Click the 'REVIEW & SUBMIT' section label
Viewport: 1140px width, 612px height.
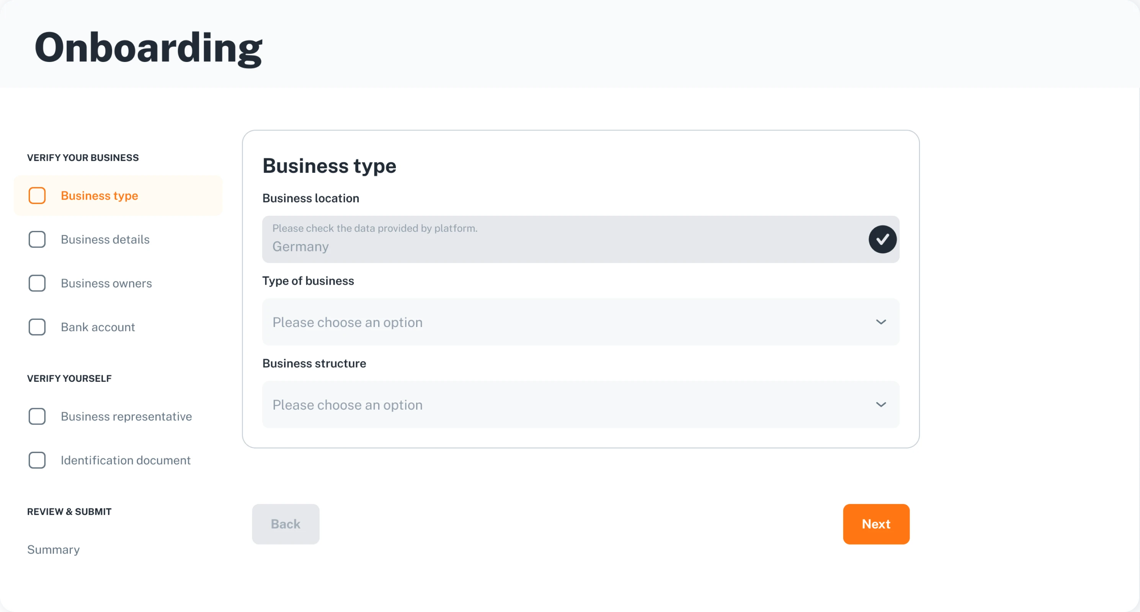pos(69,512)
